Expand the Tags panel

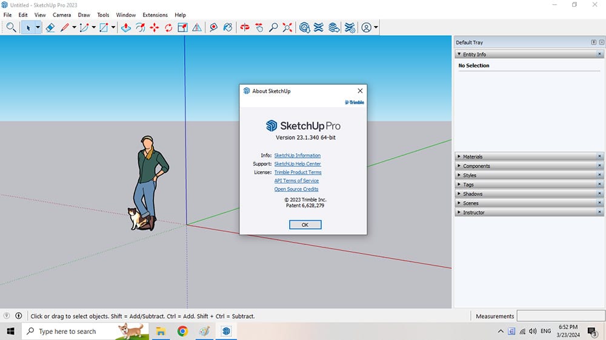(459, 184)
